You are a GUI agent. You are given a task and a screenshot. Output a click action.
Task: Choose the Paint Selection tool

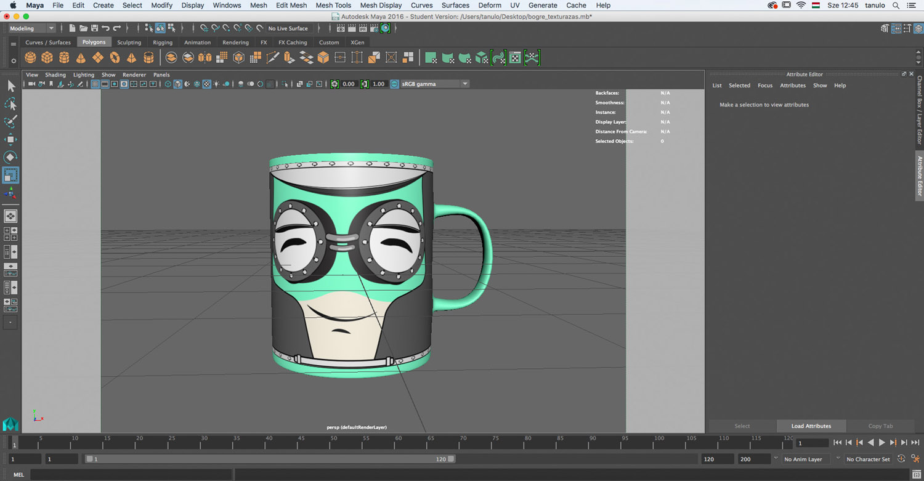10,122
